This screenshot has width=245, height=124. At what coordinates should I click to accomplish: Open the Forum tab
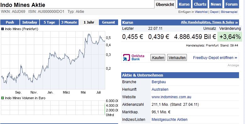click(x=231, y=4)
